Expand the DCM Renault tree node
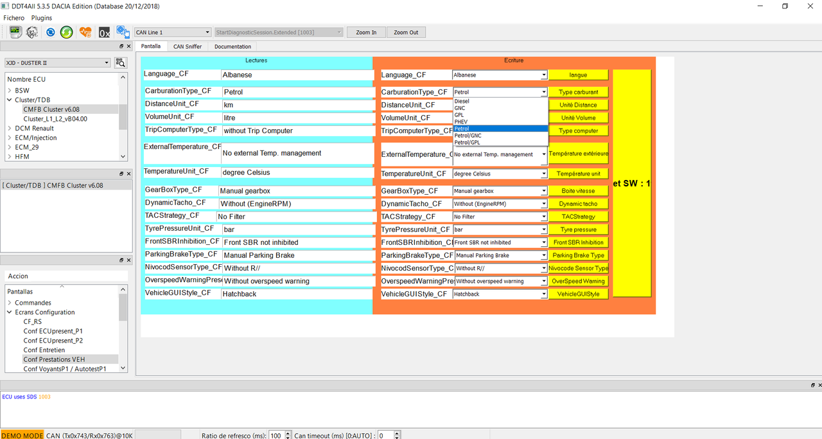 tap(10, 129)
